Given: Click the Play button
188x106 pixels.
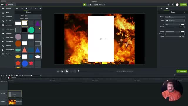Looking at the screenshot, I should click(x=67, y=71).
